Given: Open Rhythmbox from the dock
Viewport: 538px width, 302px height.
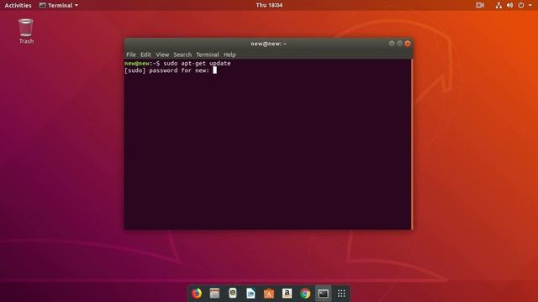Looking at the screenshot, I should point(233,294).
